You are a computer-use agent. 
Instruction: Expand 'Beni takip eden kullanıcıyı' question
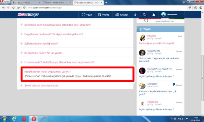point(58,25)
